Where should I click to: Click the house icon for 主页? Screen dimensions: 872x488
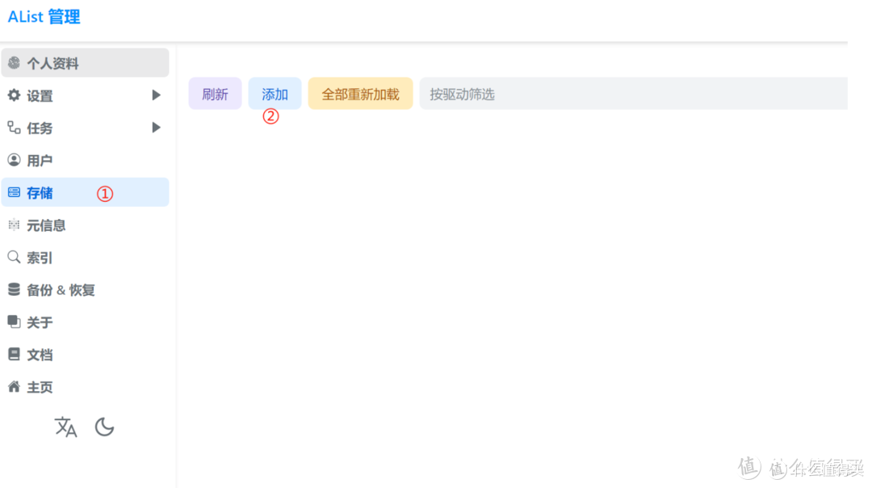pos(14,386)
